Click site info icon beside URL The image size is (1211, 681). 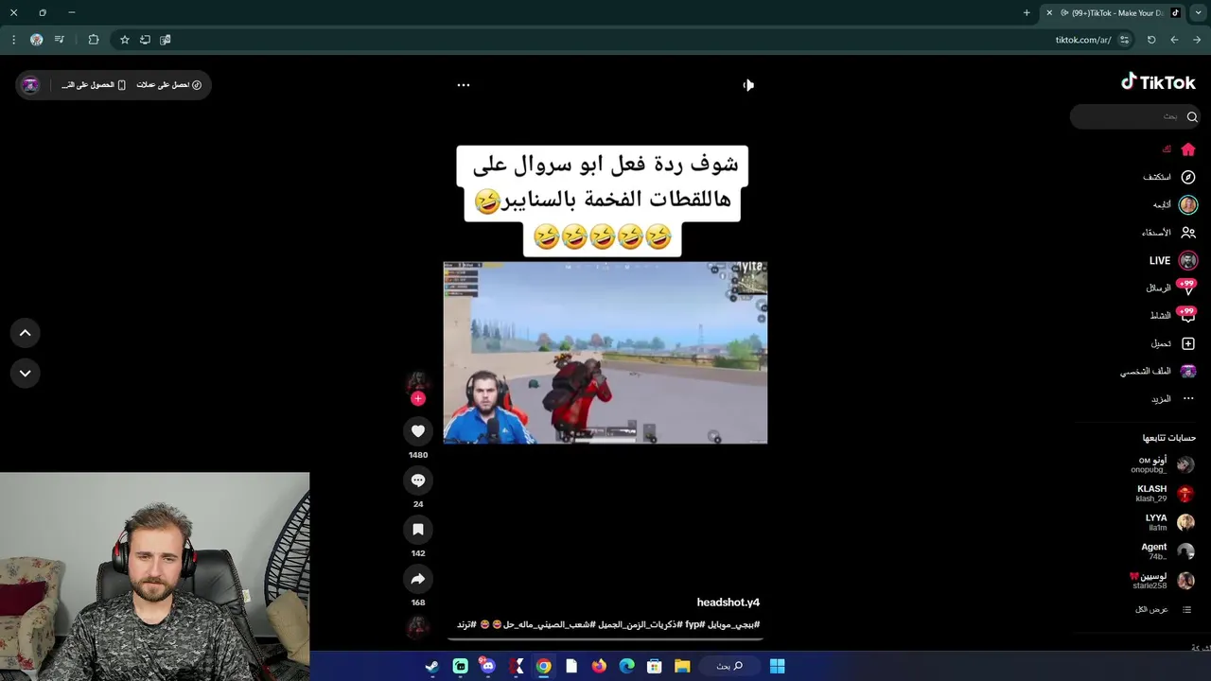[1124, 40]
